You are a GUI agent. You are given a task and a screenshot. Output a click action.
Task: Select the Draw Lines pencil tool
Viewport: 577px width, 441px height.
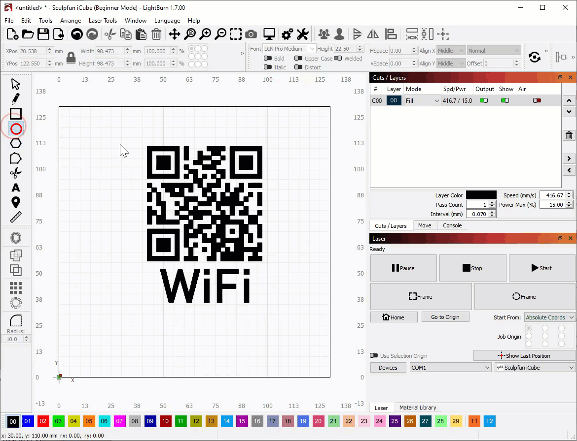pyautogui.click(x=16, y=99)
